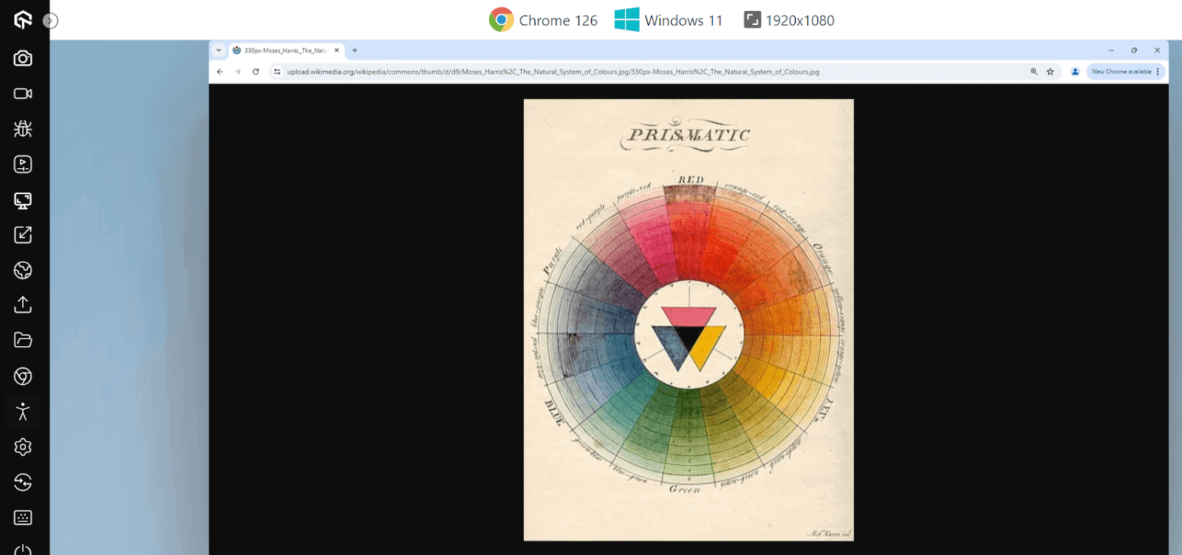The height and width of the screenshot is (555, 1182).
Task: Click the zoom magnifier in the address bar
Action: [x=1034, y=72]
